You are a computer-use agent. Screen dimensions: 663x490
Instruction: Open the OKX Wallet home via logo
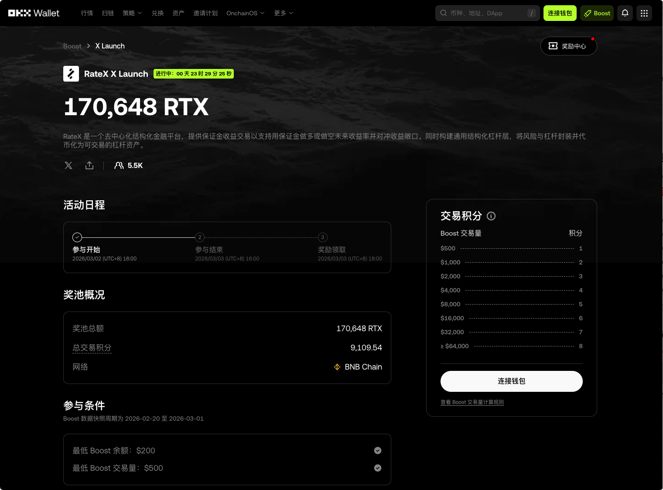pos(34,13)
